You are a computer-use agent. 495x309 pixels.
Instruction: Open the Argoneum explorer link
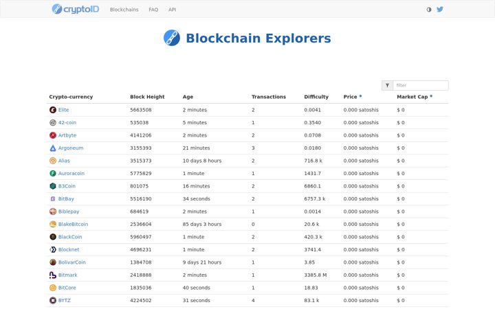pyautogui.click(x=71, y=148)
